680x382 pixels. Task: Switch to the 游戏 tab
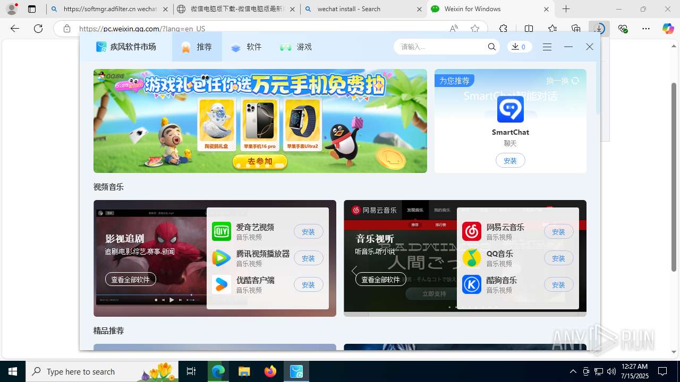tap(296, 47)
